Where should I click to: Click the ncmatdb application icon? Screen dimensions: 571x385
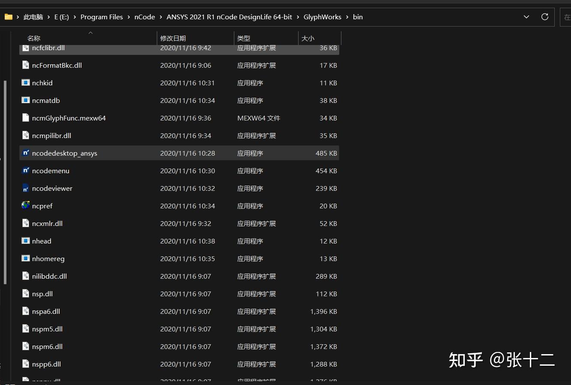pos(26,100)
